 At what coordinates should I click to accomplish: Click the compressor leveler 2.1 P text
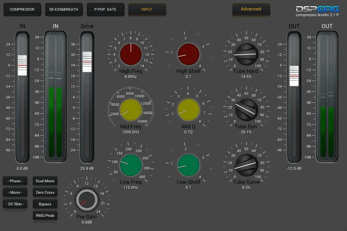317,15
